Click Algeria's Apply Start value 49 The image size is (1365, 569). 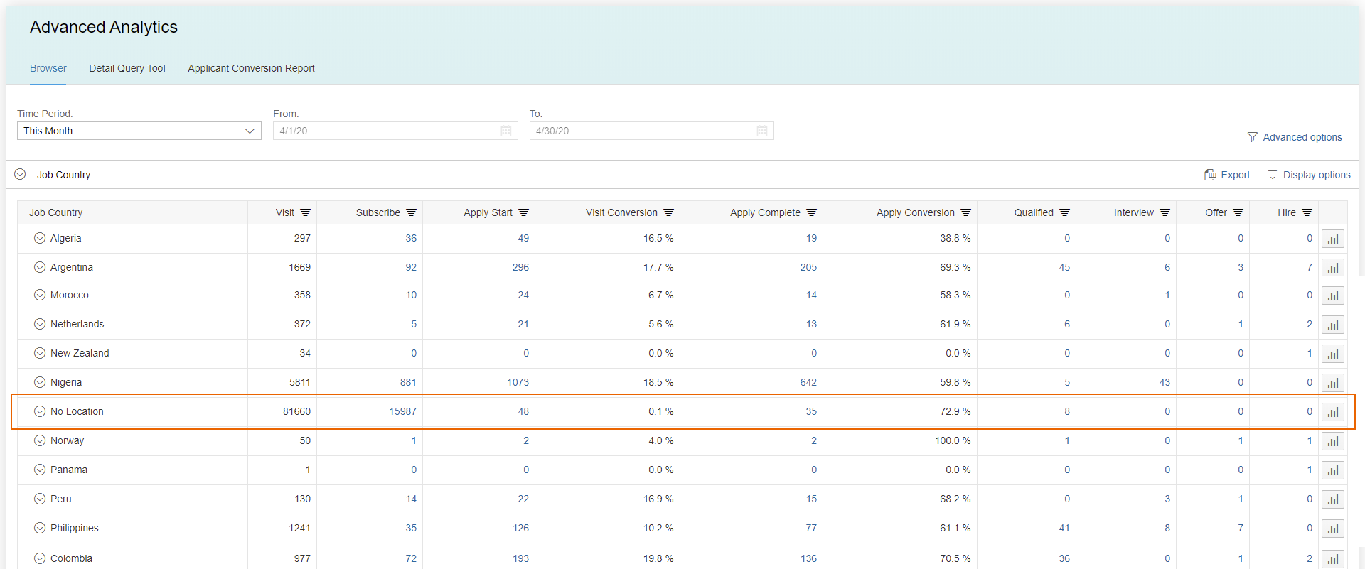pos(523,238)
